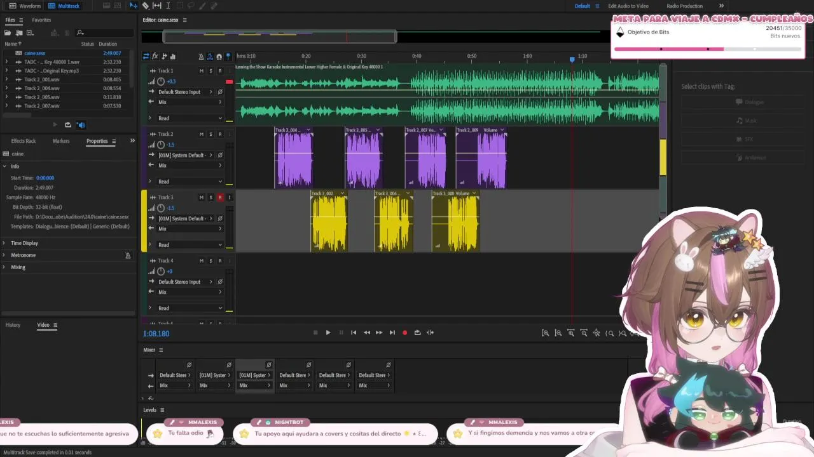Solo Track 1
This screenshot has width=814, height=457.
[x=210, y=70]
